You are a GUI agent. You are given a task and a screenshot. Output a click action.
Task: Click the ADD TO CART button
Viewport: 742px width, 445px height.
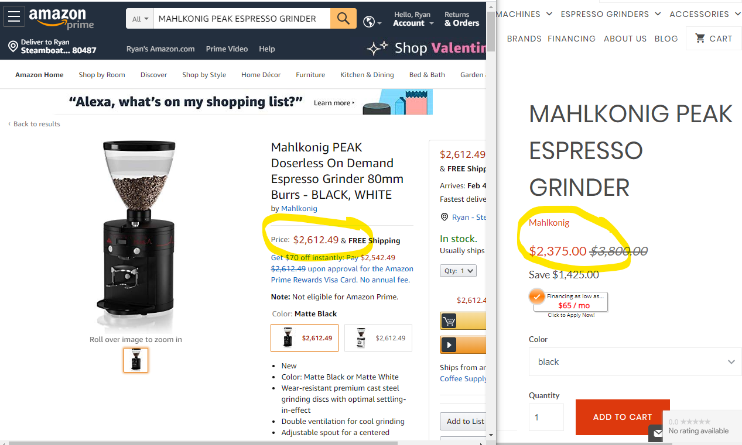click(623, 417)
